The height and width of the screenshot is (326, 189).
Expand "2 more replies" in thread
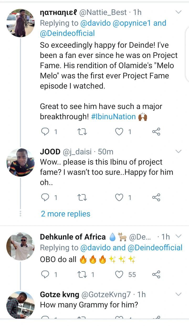[66, 214]
